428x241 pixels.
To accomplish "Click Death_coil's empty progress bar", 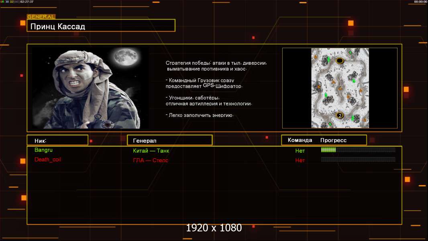I will (x=358, y=159).
